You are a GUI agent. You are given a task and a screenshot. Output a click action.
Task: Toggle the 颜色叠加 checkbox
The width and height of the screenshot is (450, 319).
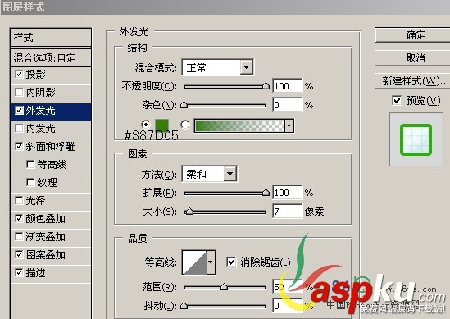tap(19, 219)
